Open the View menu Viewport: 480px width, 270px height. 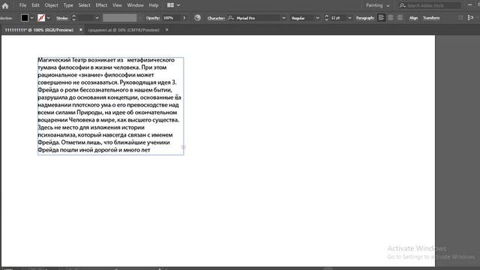tap(117, 5)
